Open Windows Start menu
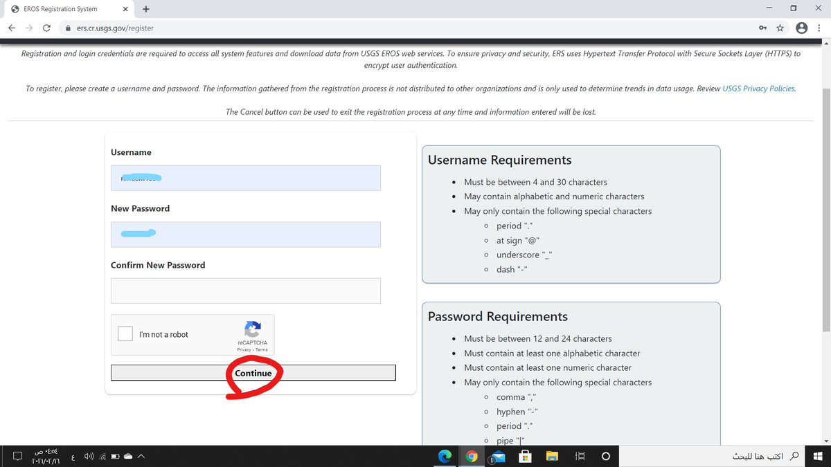 (x=817, y=457)
